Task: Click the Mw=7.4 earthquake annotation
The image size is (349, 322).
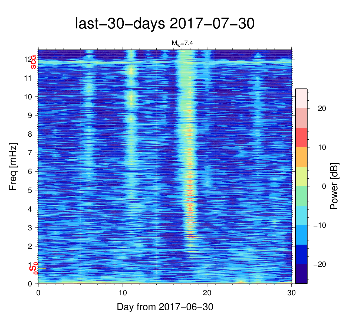Action: 182,43
